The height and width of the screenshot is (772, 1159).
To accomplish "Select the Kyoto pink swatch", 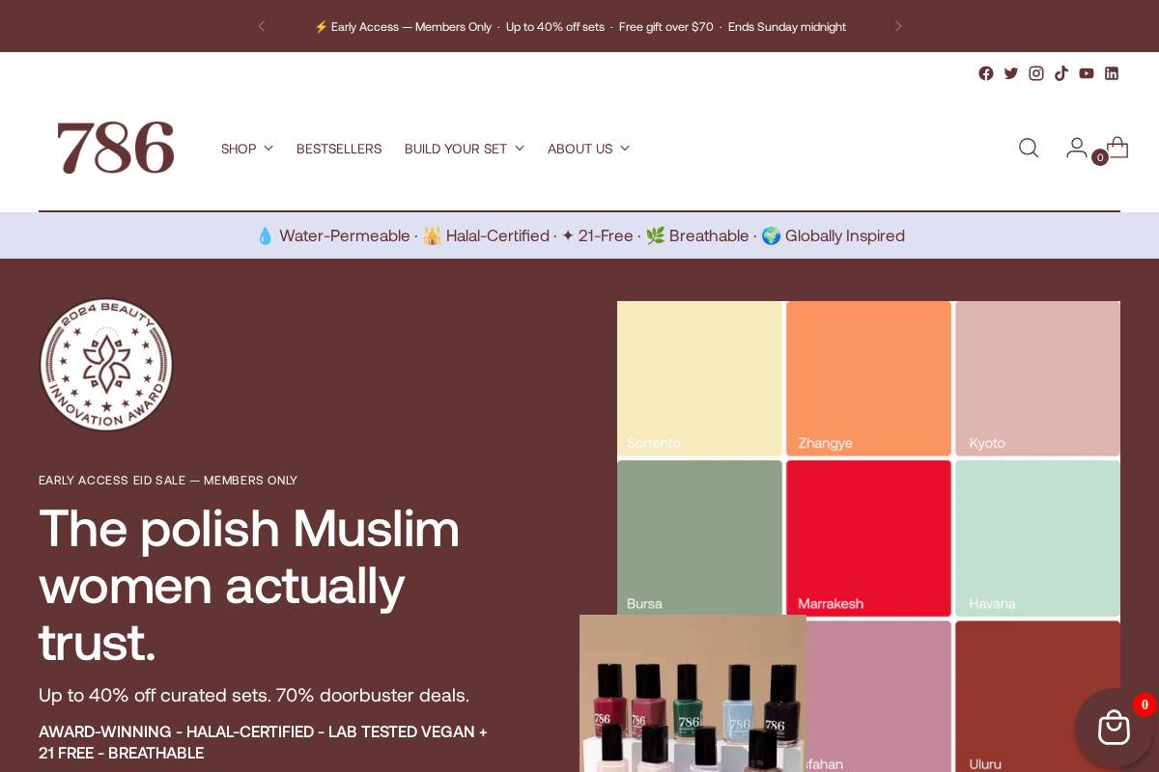I will (1037, 378).
